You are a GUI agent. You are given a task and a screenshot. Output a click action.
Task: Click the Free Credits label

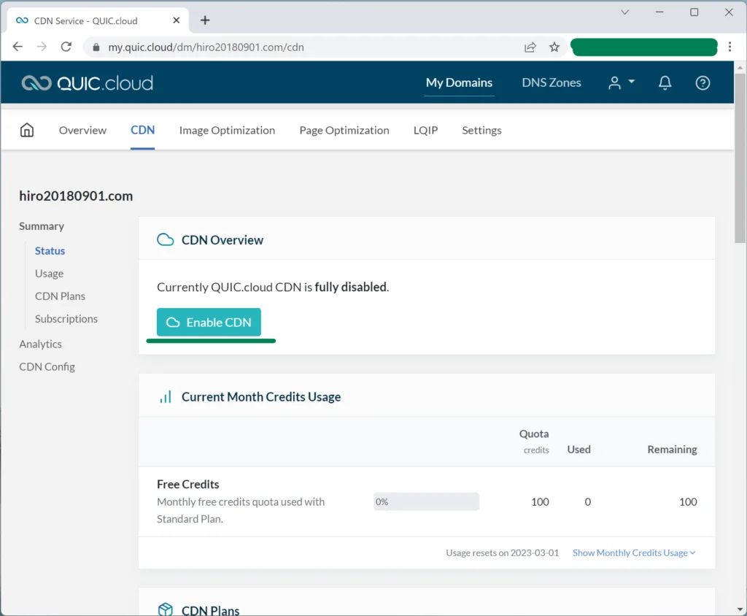[x=187, y=485]
